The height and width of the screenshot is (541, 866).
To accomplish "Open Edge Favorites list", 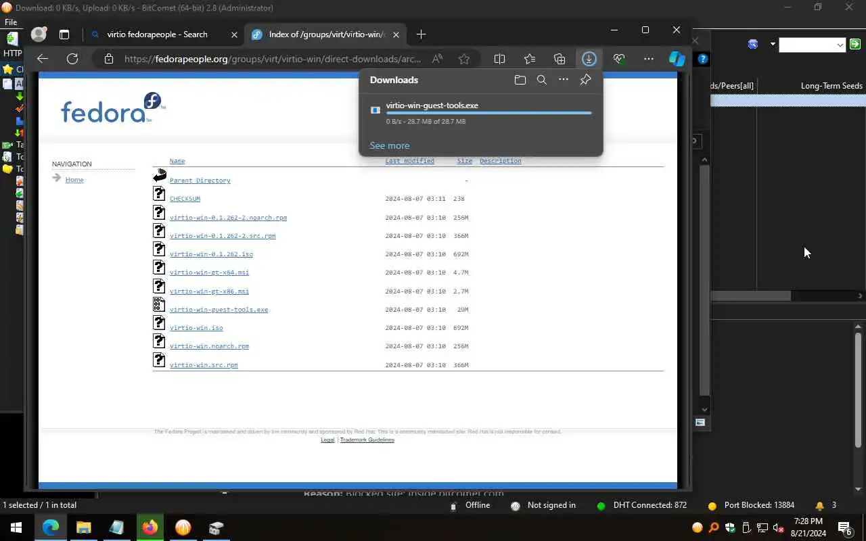I will [530, 59].
